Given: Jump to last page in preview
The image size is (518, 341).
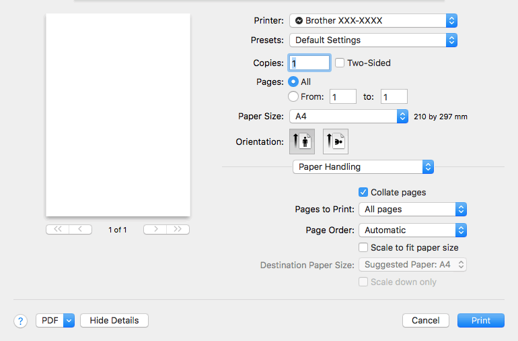Looking at the screenshot, I should tap(178, 229).
